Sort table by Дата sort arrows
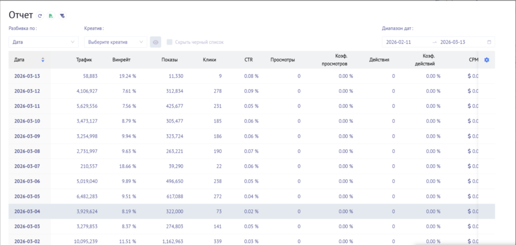 (x=43, y=60)
